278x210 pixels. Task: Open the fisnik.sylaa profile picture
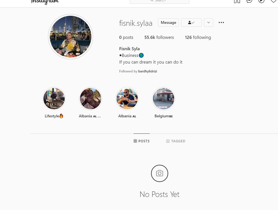(71, 37)
